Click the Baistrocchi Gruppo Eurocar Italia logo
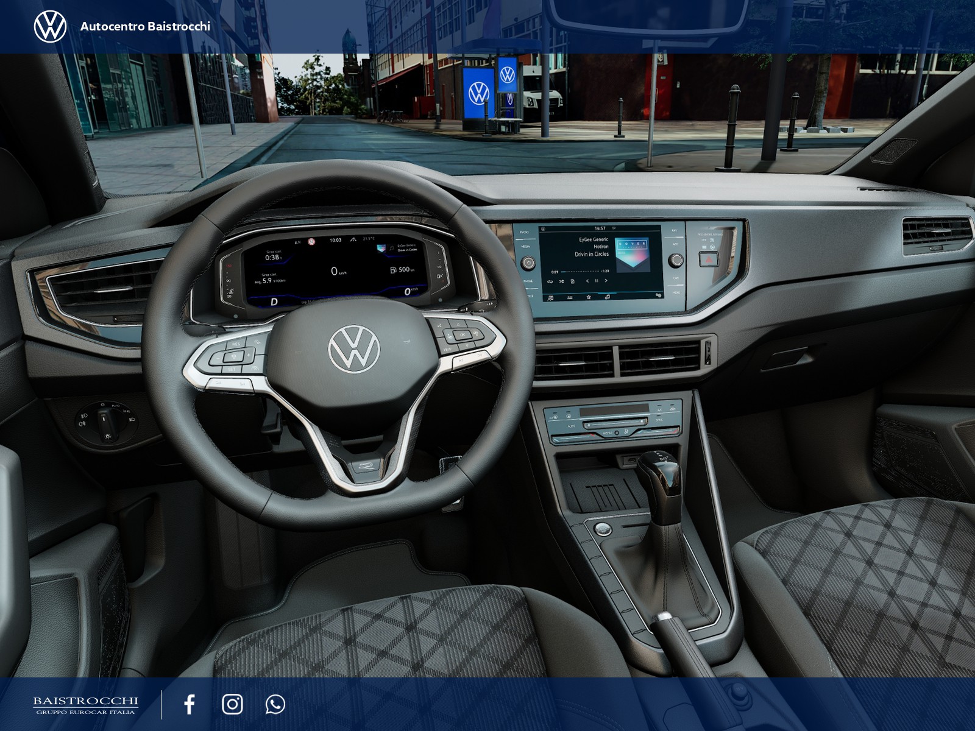The height and width of the screenshot is (731, 975). tap(85, 705)
